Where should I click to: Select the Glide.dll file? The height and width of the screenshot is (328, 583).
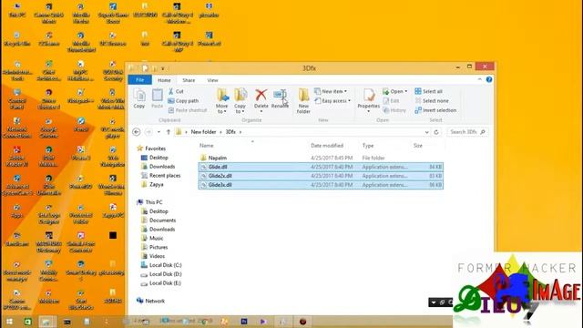coord(321,167)
